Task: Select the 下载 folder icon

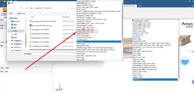Action: click(x=12, y=34)
